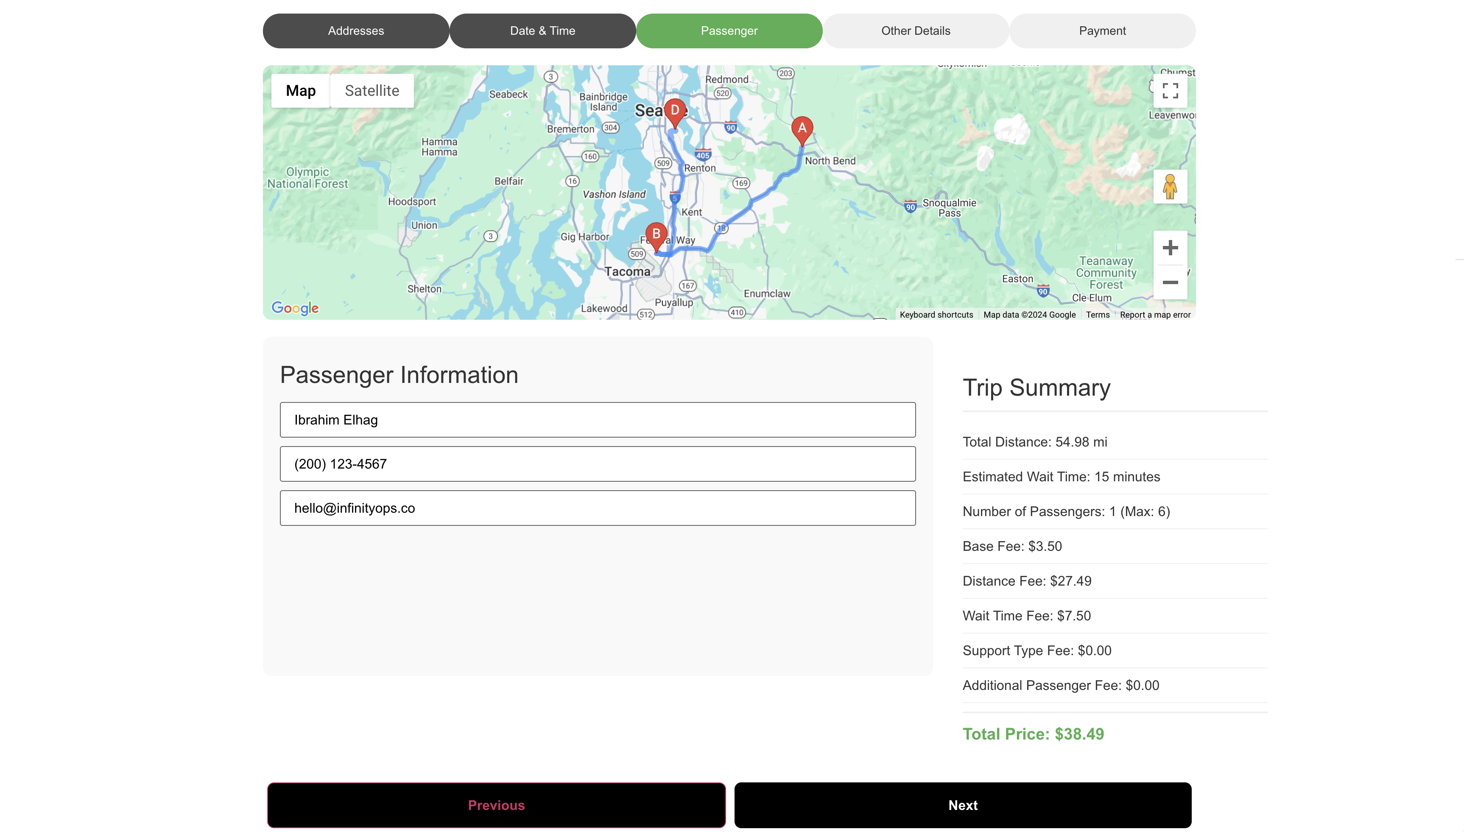Select the Wait Time Fee: $7.50 line
1464x832 pixels.
pyautogui.click(x=1027, y=616)
